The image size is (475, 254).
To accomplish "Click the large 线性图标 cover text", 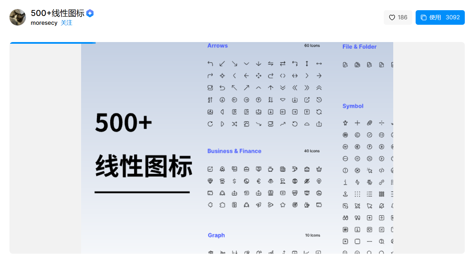I will [x=144, y=166].
